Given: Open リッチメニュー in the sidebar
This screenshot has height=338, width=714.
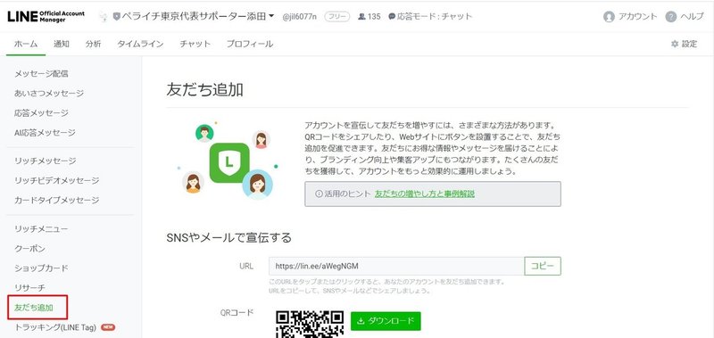Looking at the screenshot, I should coord(41,229).
